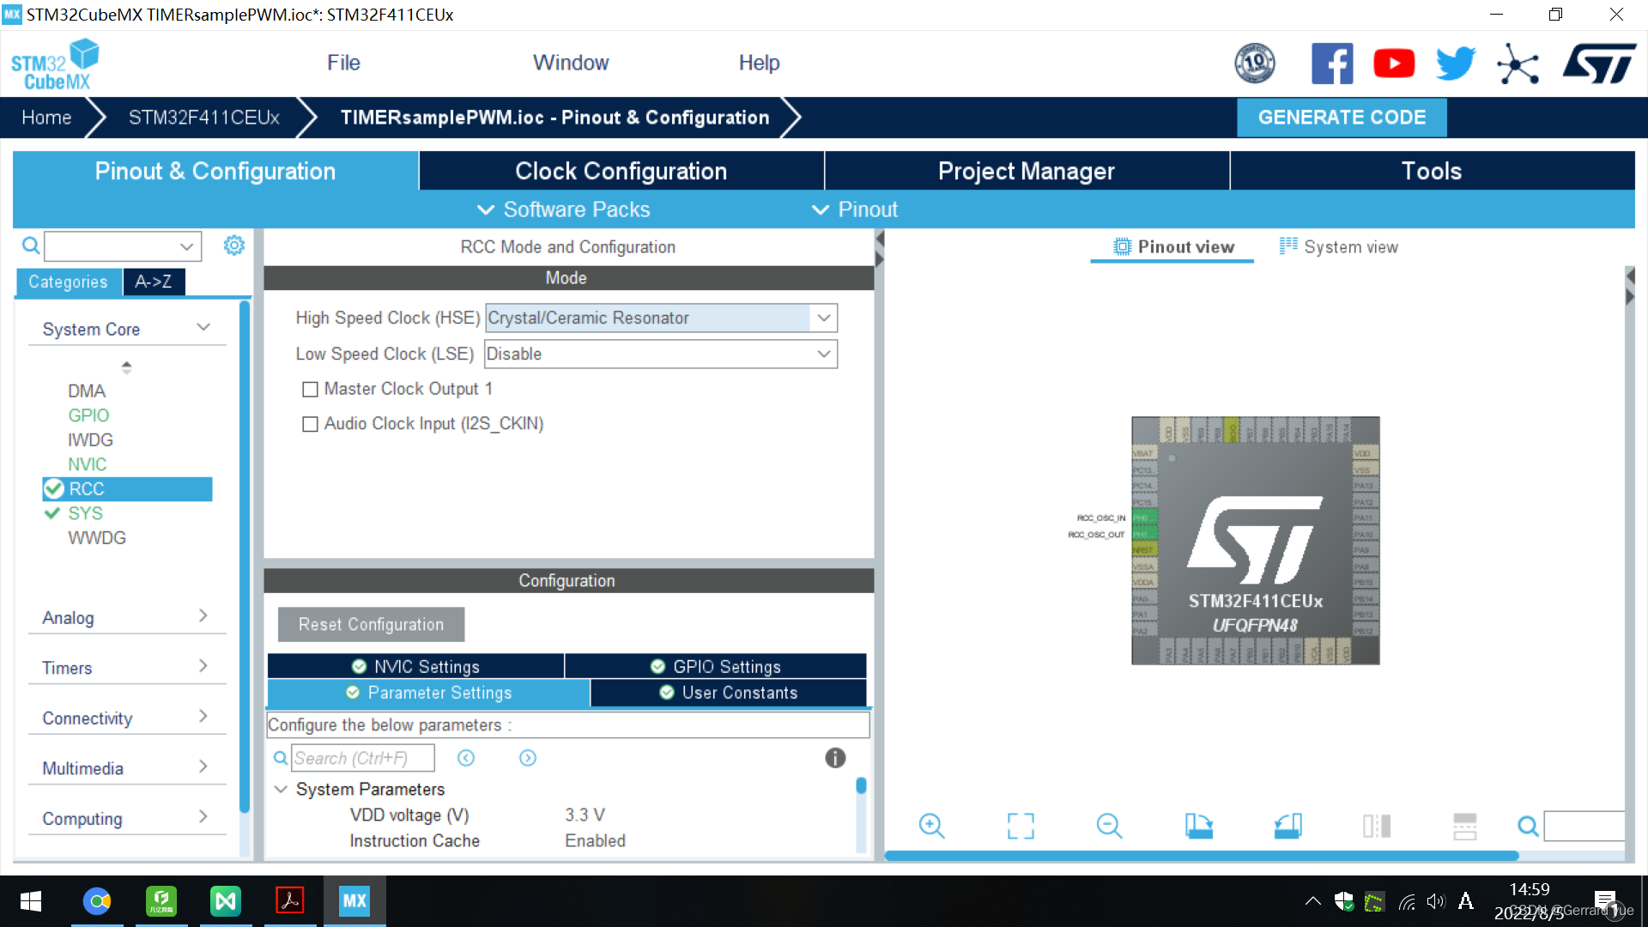Switch to System view
The height and width of the screenshot is (927, 1648).
(1338, 247)
